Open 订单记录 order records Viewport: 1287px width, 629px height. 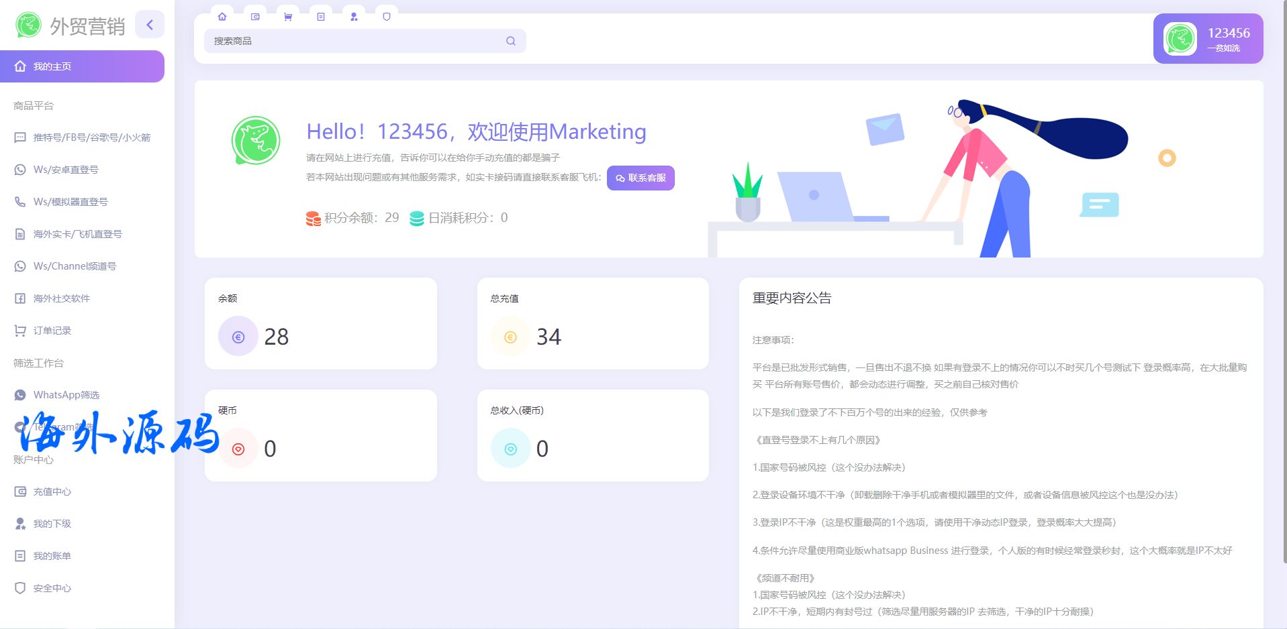52,331
